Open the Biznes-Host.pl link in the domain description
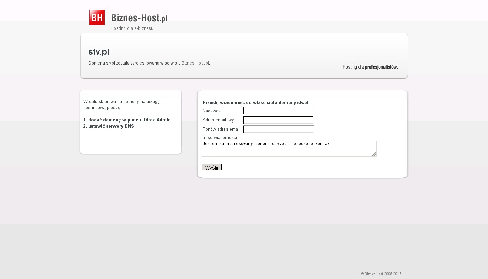488x279 pixels. (195, 63)
